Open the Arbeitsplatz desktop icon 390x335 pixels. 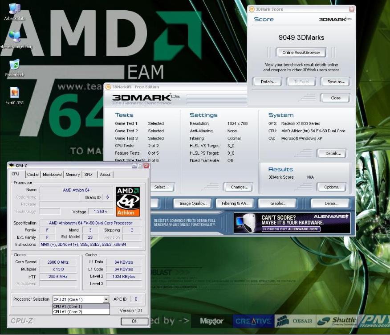click(14, 12)
